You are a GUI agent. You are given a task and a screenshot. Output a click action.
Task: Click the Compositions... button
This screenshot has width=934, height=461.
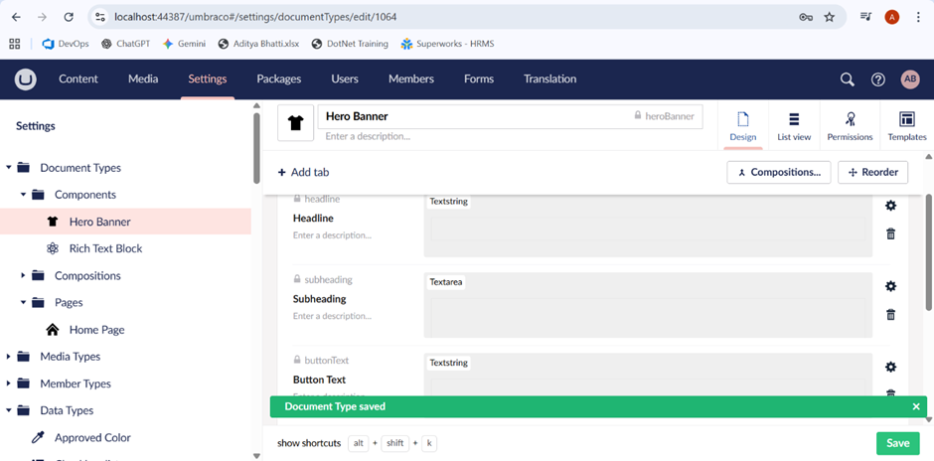click(778, 172)
